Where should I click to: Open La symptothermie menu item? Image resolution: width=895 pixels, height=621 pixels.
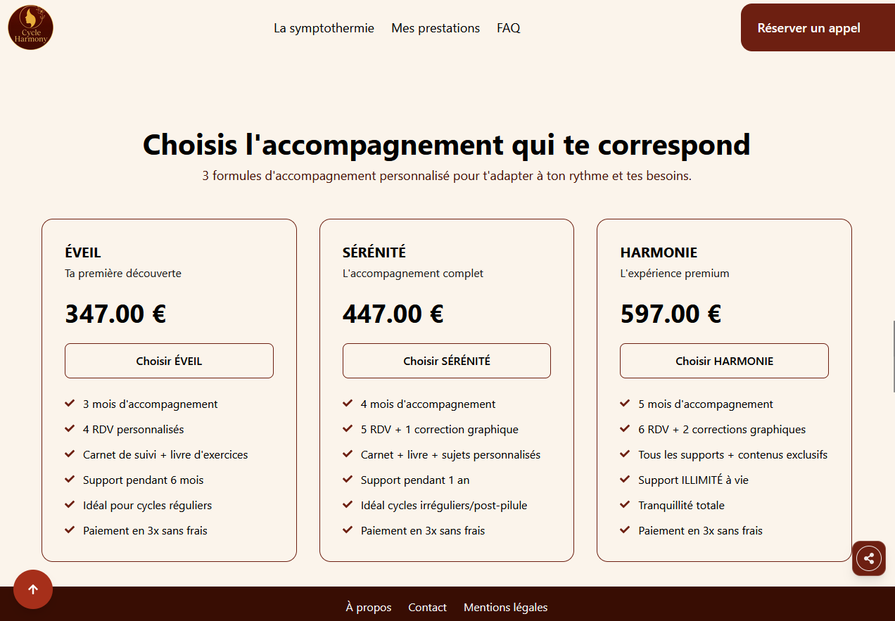(324, 28)
